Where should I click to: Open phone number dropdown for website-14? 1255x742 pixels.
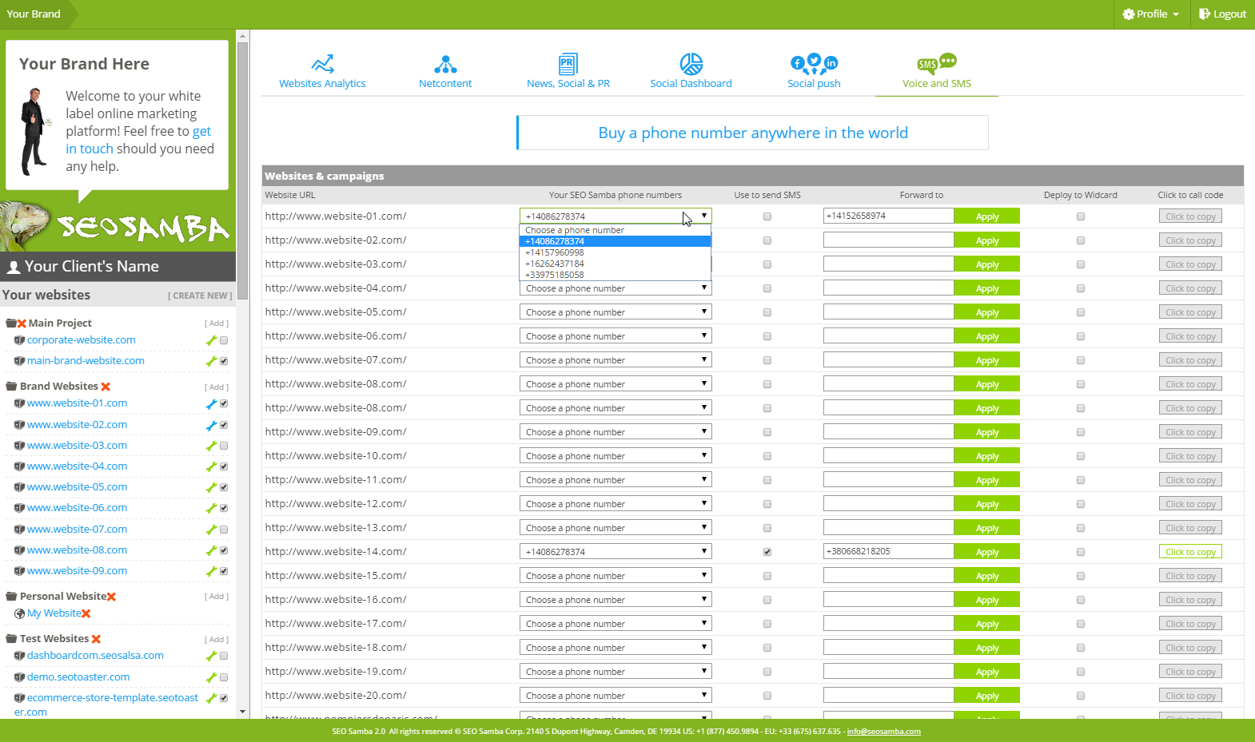[x=616, y=552]
